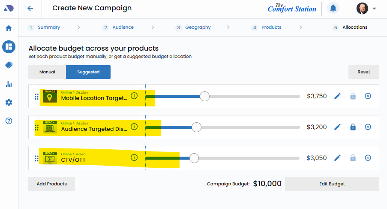Viewport: 387px width, 209px height.
Task: Expand the user profile dropdown arrow
Action: (375, 8)
